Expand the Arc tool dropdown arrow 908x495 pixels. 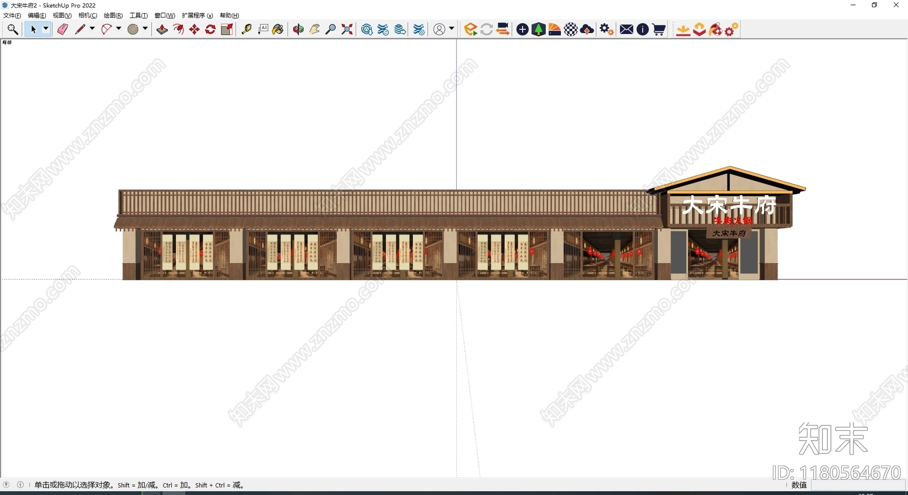click(119, 29)
